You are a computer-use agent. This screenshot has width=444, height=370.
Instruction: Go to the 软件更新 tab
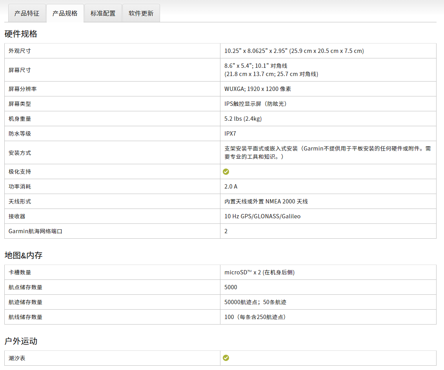pyautogui.click(x=141, y=13)
